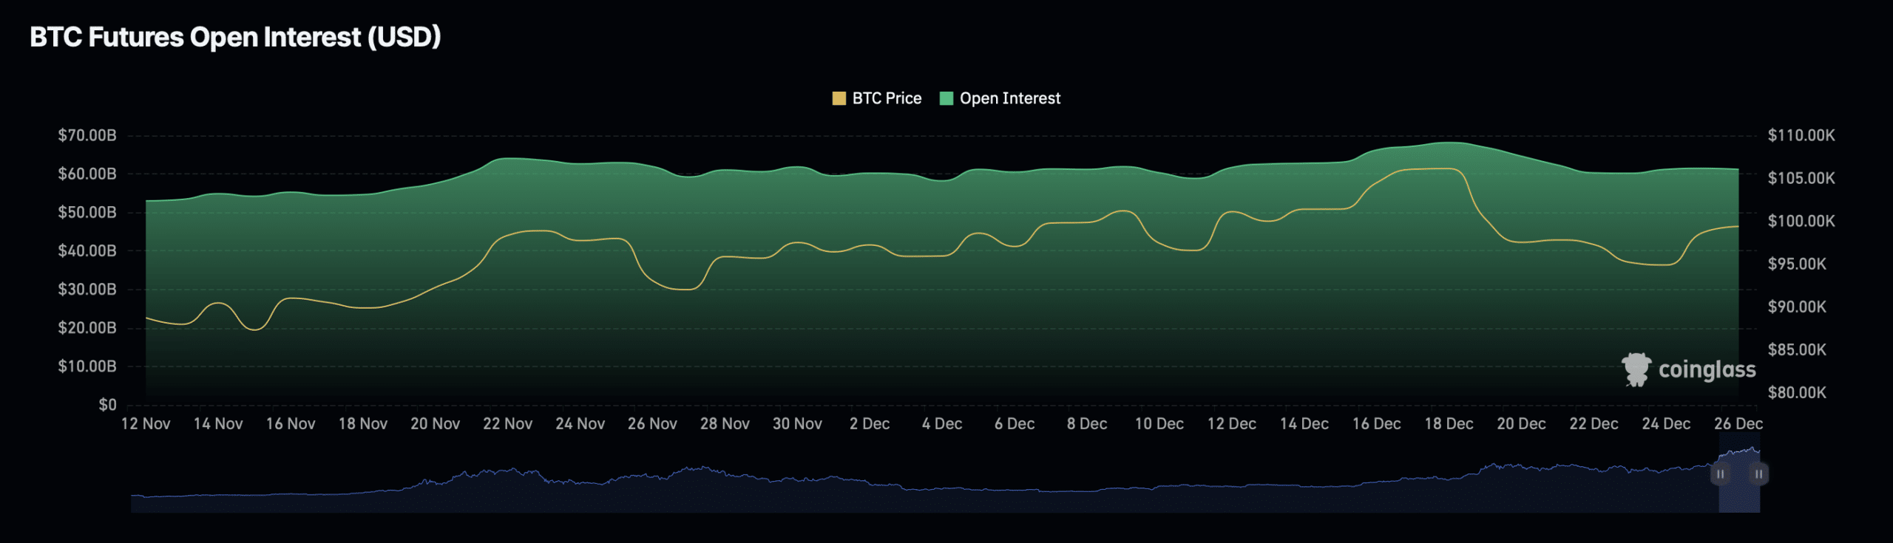Screen dimensions: 1893x543
Task: Toggle the BTC Price legend series
Action: [877, 98]
